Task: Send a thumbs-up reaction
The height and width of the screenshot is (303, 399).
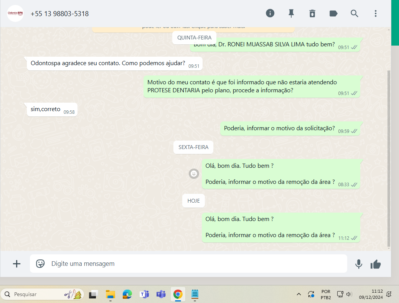Action: tap(376, 264)
